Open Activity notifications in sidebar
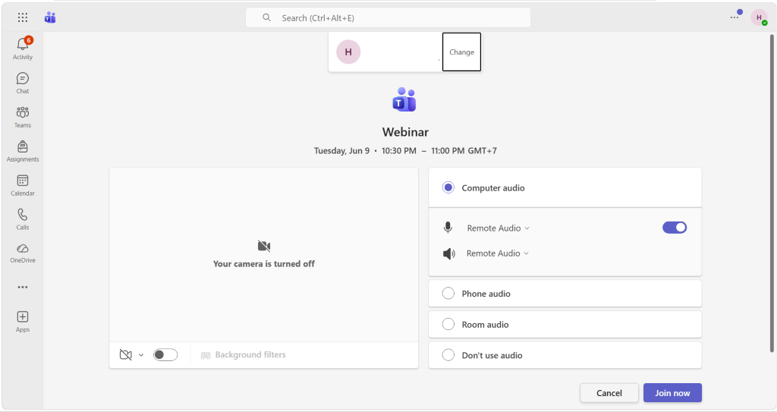 point(23,49)
